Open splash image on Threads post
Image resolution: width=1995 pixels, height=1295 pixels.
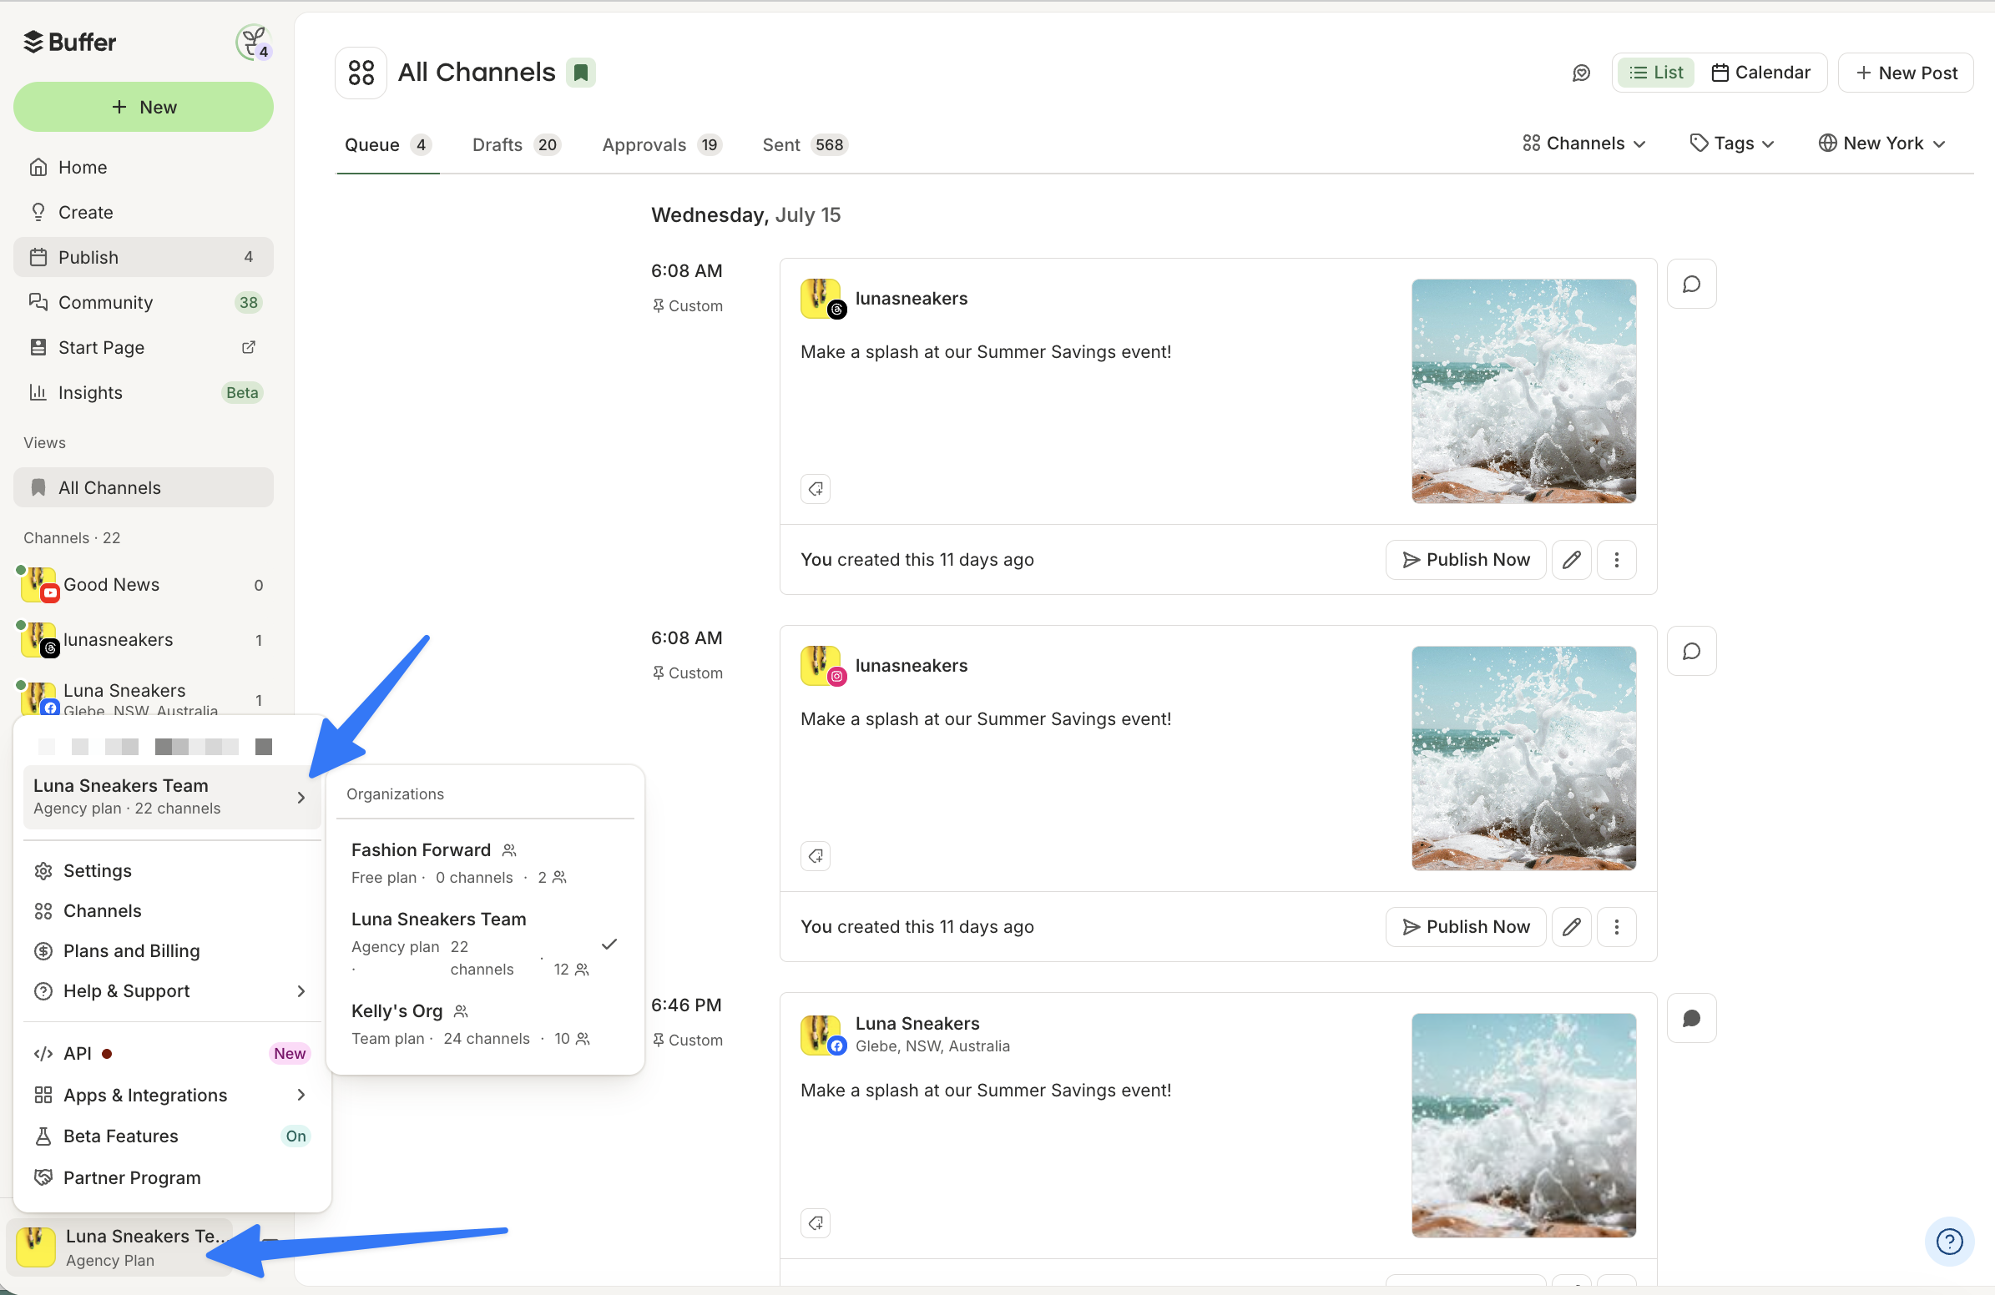[x=1524, y=391]
